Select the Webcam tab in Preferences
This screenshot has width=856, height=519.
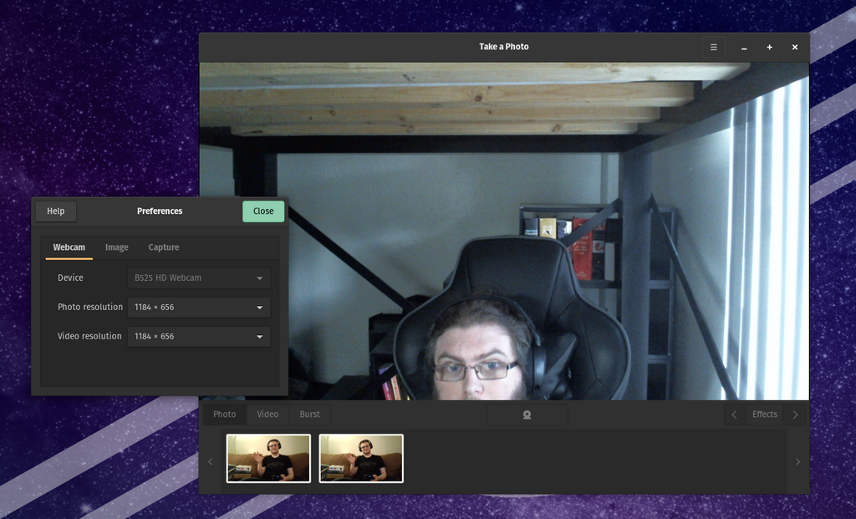point(69,247)
